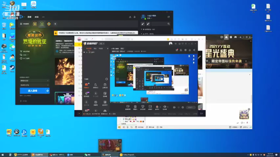Mute the speaker in the streaming app
Viewport: 280px width, 157px height.
pyautogui.click(x=164, y=107)
